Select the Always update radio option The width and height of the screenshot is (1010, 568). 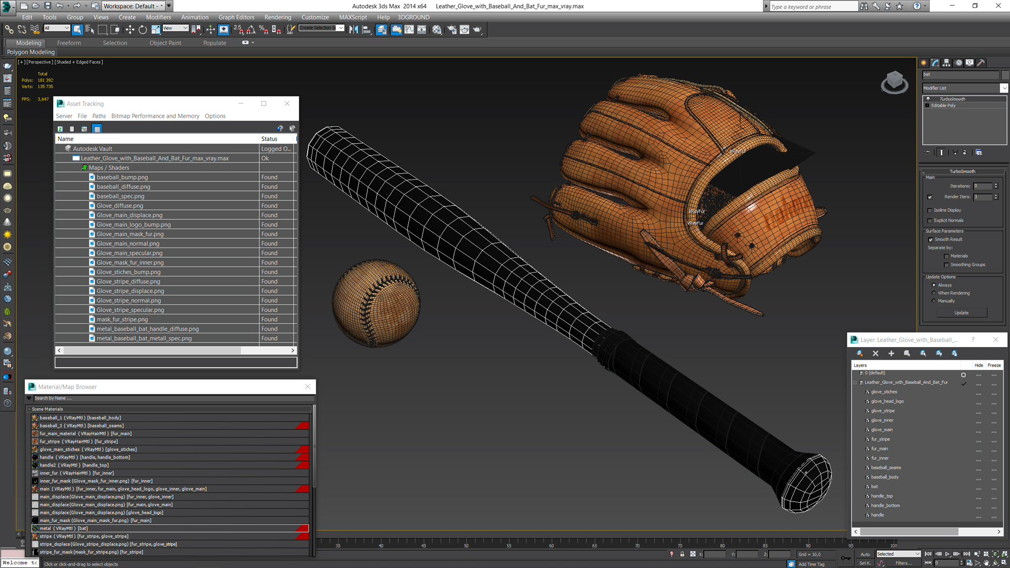tap(934, 285)
